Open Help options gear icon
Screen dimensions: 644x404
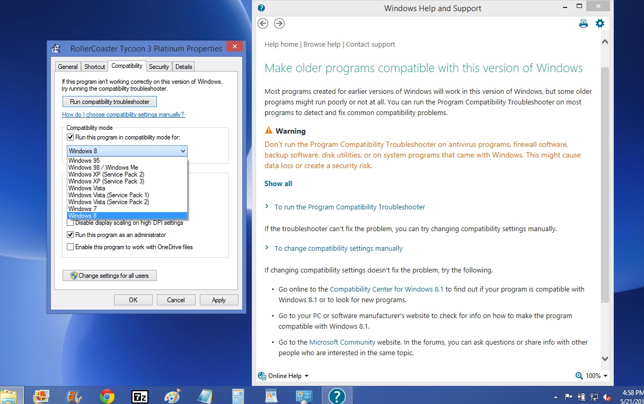600,23
